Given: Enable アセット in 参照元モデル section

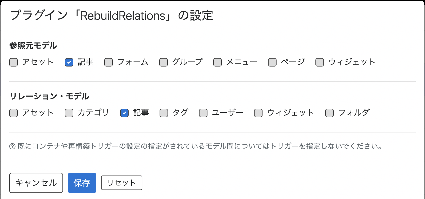Looking at the screenshot, I should 13,62.
